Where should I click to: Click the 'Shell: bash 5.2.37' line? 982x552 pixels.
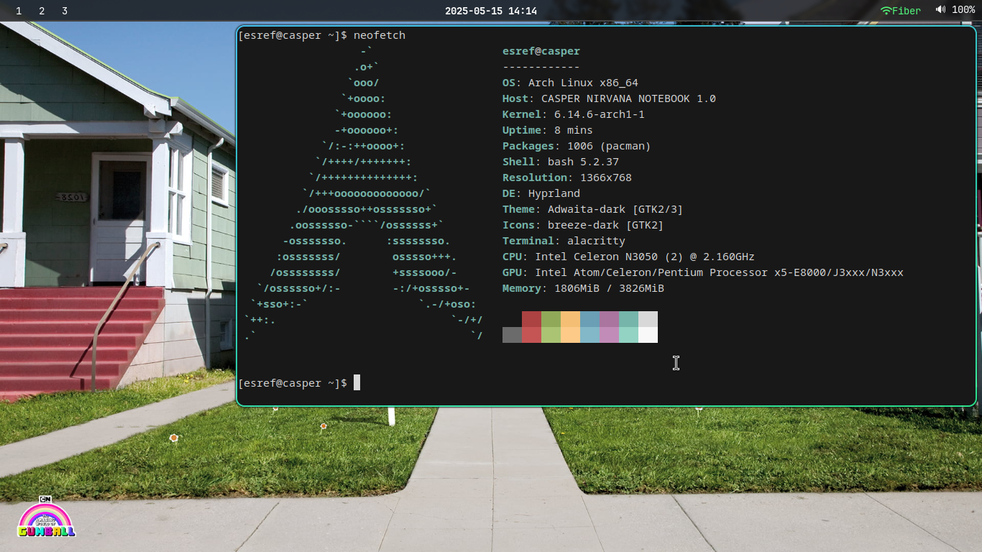tap(561, 162)
